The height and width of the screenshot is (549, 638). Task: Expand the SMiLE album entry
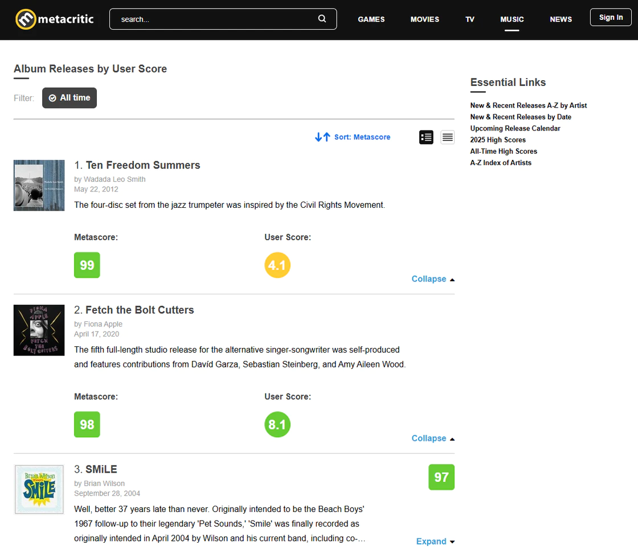click(435, 542)
